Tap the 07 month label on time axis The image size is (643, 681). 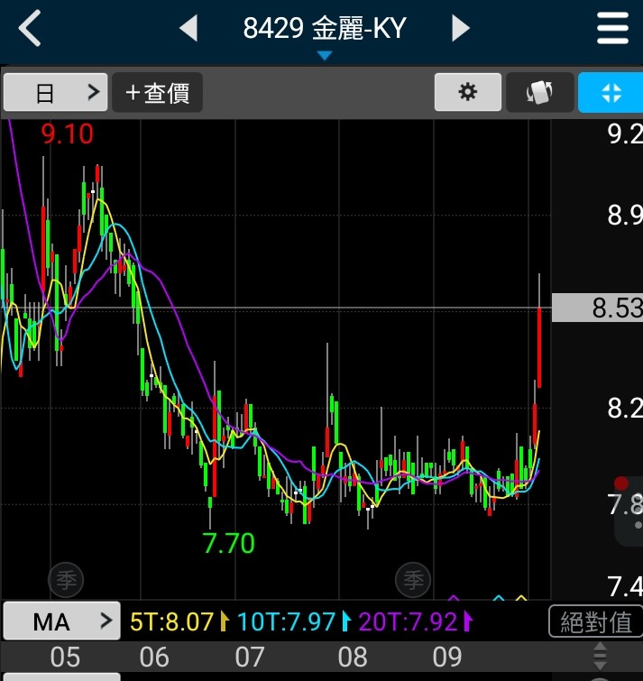coord(249,657)
